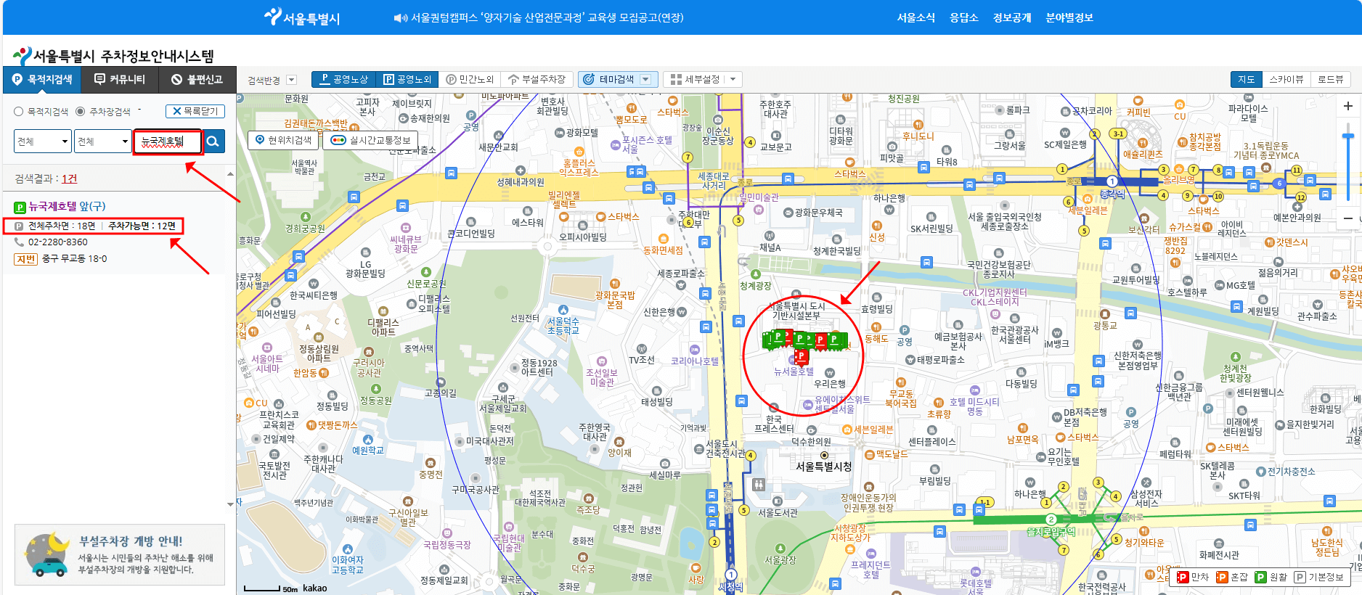This screenshot has width=1362, height=595.
Task: Click the 효령빌딩 building icon
Action: 877,297
